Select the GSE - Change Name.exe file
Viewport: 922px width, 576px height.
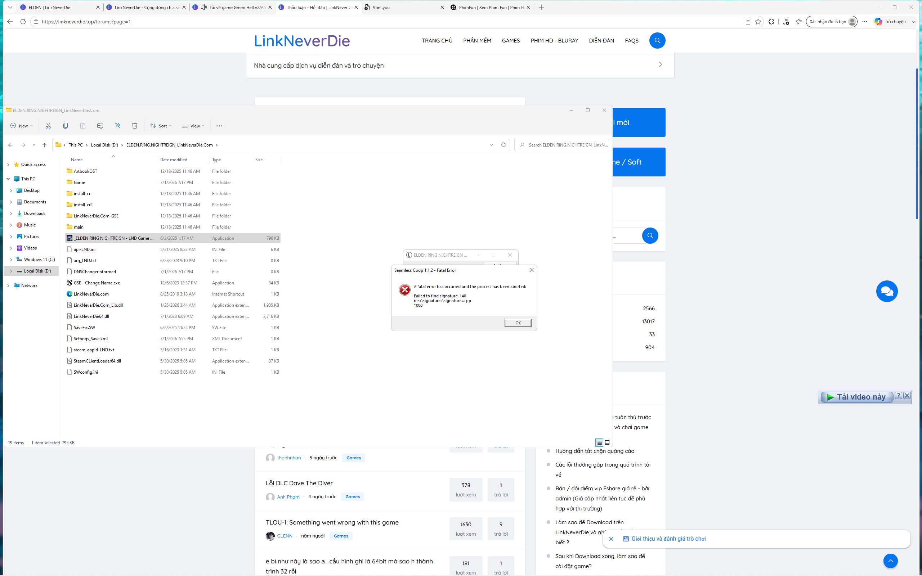pos(173,283)
